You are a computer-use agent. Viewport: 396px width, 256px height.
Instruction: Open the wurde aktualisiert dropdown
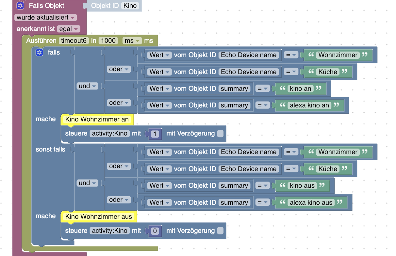point(46,17)
